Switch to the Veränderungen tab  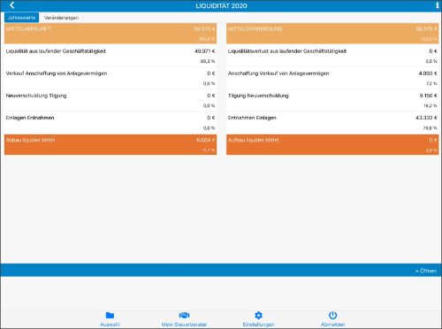(61, 18)
